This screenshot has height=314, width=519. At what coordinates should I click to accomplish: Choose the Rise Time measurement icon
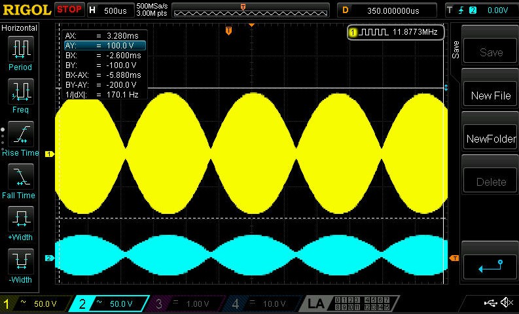pos(20,135)
